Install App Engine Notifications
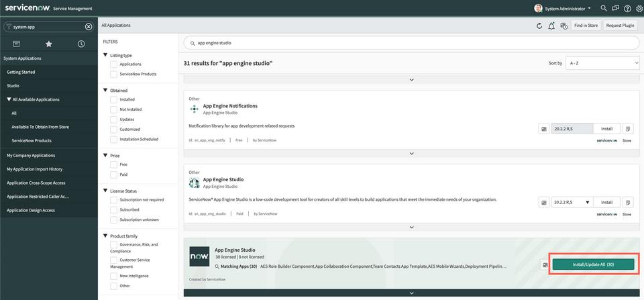 [x=607, y=129]
